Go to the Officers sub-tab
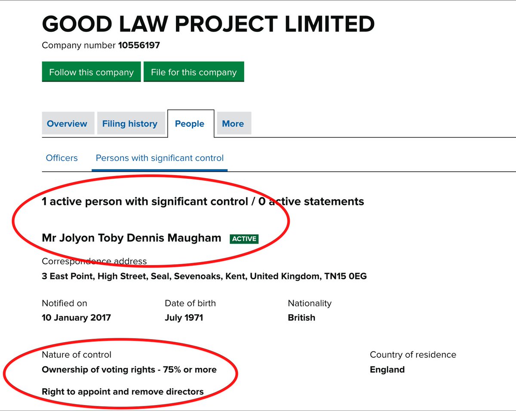 point(62,158)
